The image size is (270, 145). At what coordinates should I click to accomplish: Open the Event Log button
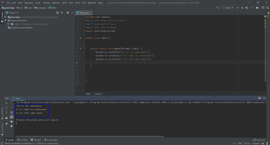coord(259,140)
